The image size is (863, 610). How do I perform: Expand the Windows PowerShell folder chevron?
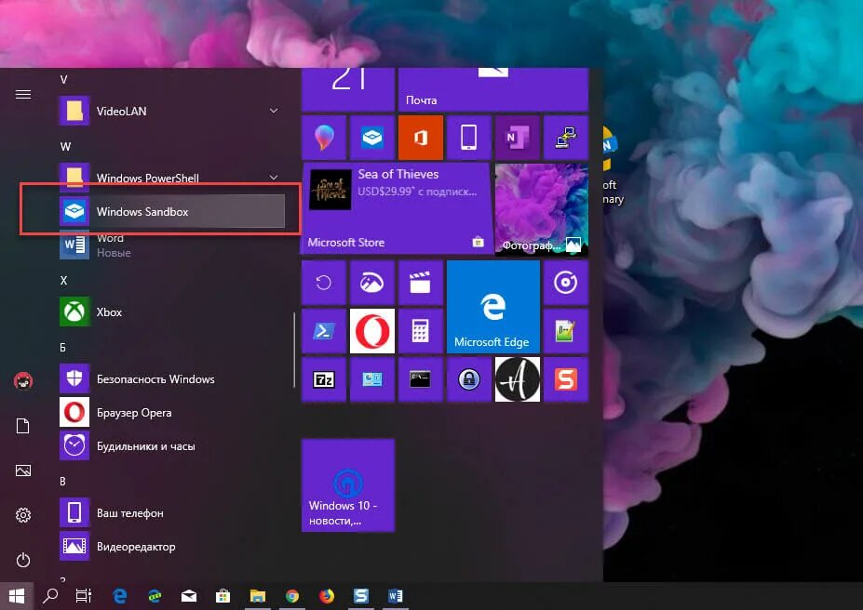tap(274, 178)
